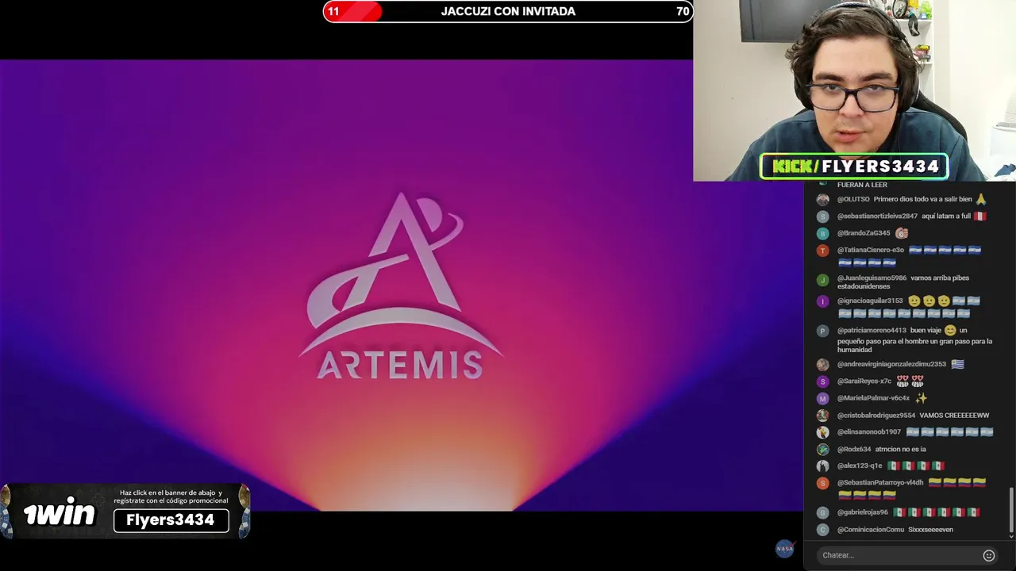Click username @cristobalrodriguez9554
The height and width of the screenshot is (571, 1016).
click(x=876, y=416)
